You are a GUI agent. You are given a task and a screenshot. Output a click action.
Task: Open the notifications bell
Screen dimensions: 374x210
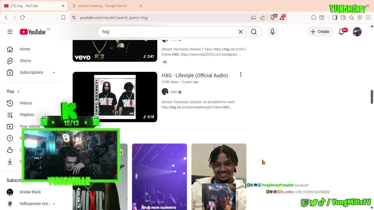tap(341, 32)
